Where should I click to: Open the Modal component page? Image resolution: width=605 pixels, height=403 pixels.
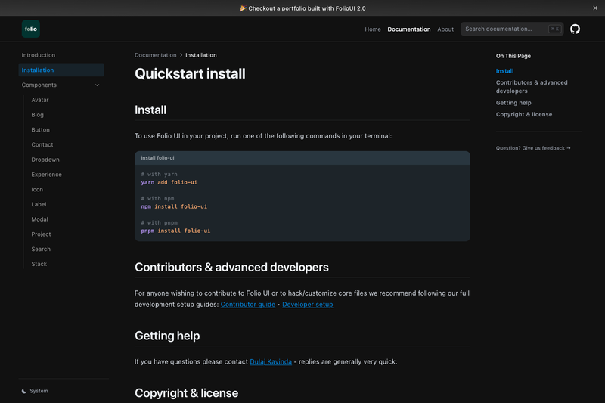point(40,219)
